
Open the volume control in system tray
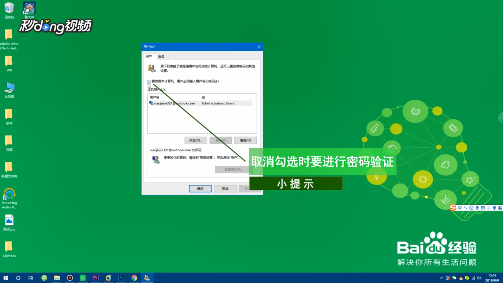479,278
